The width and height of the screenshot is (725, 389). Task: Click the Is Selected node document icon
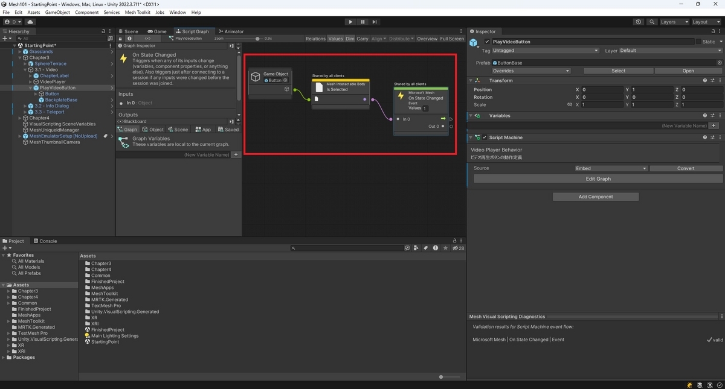tap(319, 87)
